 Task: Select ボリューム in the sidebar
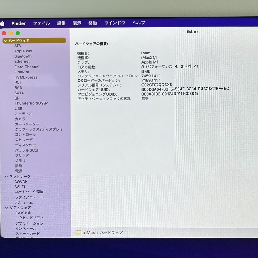click(x=24, y=202)
